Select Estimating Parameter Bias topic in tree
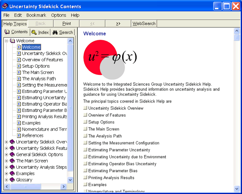242x194 pixels. [x=45, y=110]
